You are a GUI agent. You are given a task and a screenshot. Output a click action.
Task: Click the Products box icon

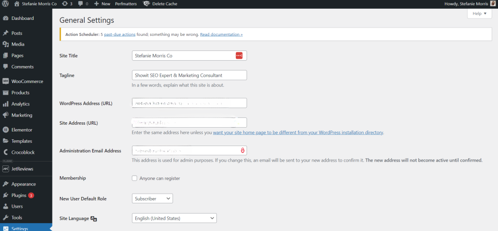(x=5, y=93)
